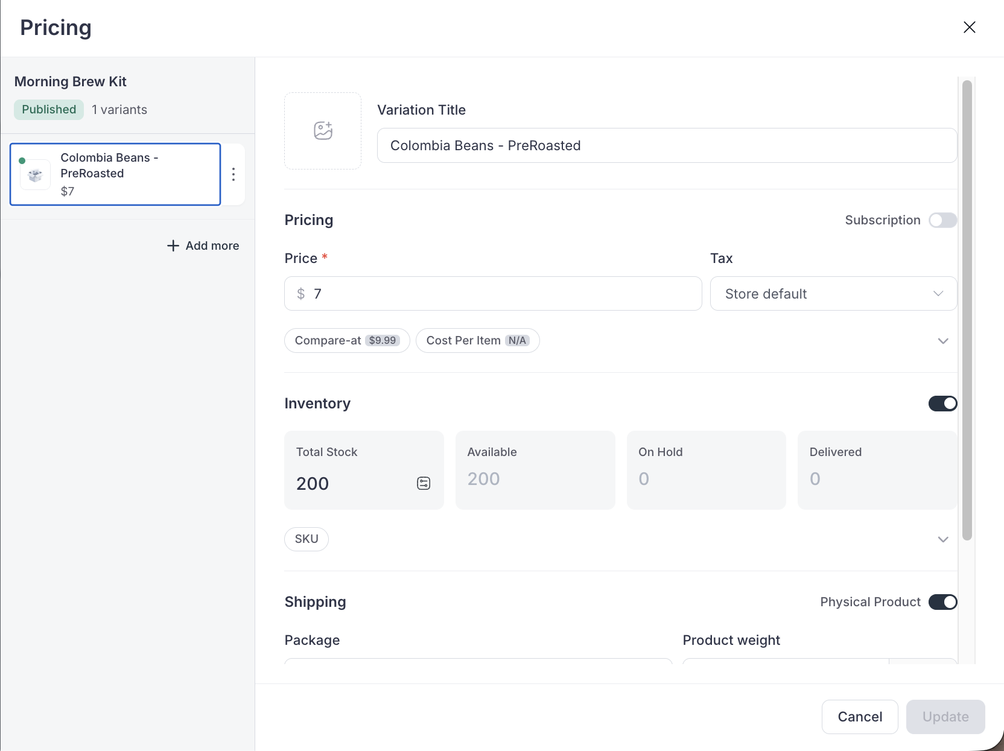
Task: Click the Colombia Beans variant thumbnail icon
Action: point(36,175)
